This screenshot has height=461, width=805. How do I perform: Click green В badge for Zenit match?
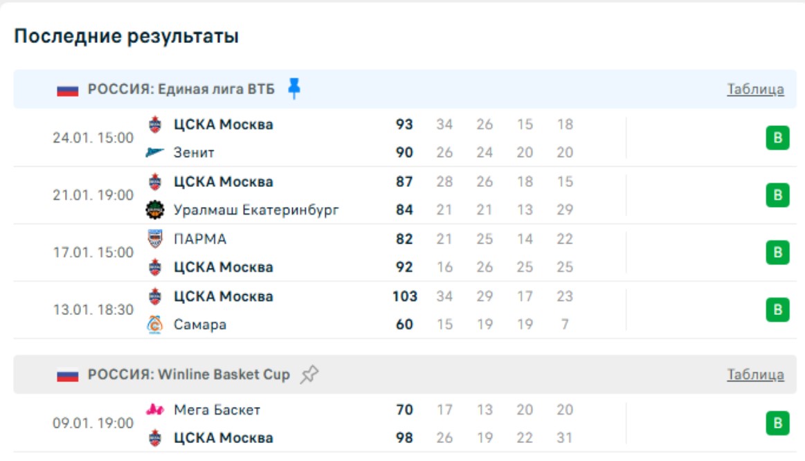(x=777, y=138)
